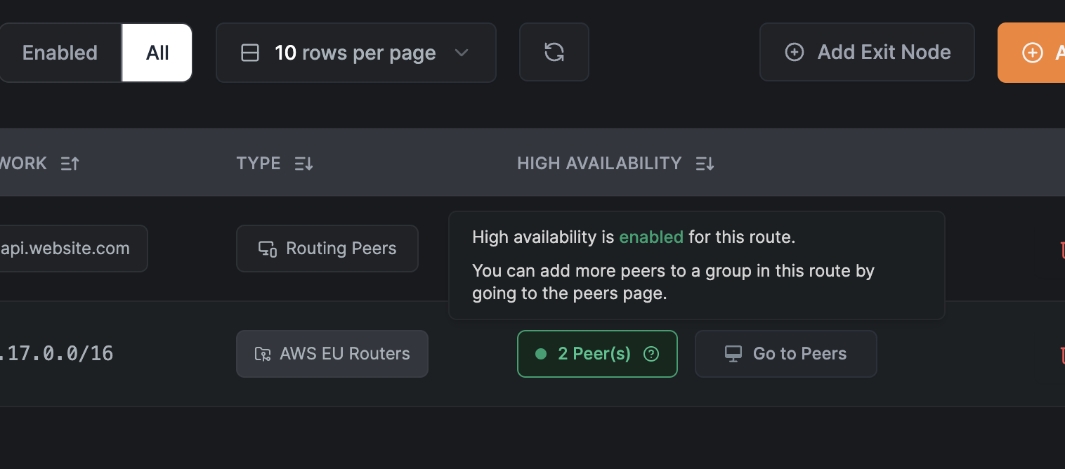Click the refresh routes icon

pos(554,52)
